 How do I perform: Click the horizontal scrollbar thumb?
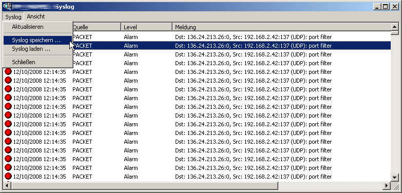pos(144,185)
